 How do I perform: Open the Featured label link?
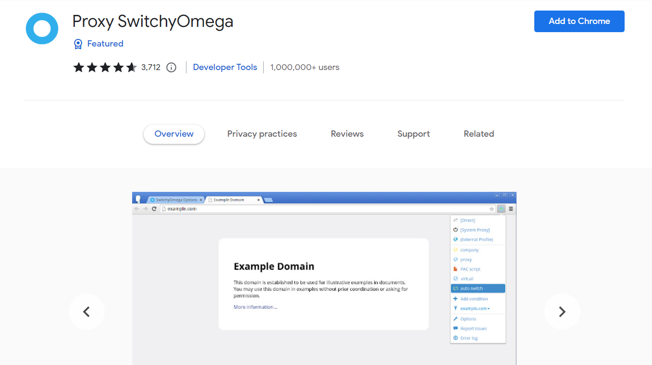tap(105, 44)
